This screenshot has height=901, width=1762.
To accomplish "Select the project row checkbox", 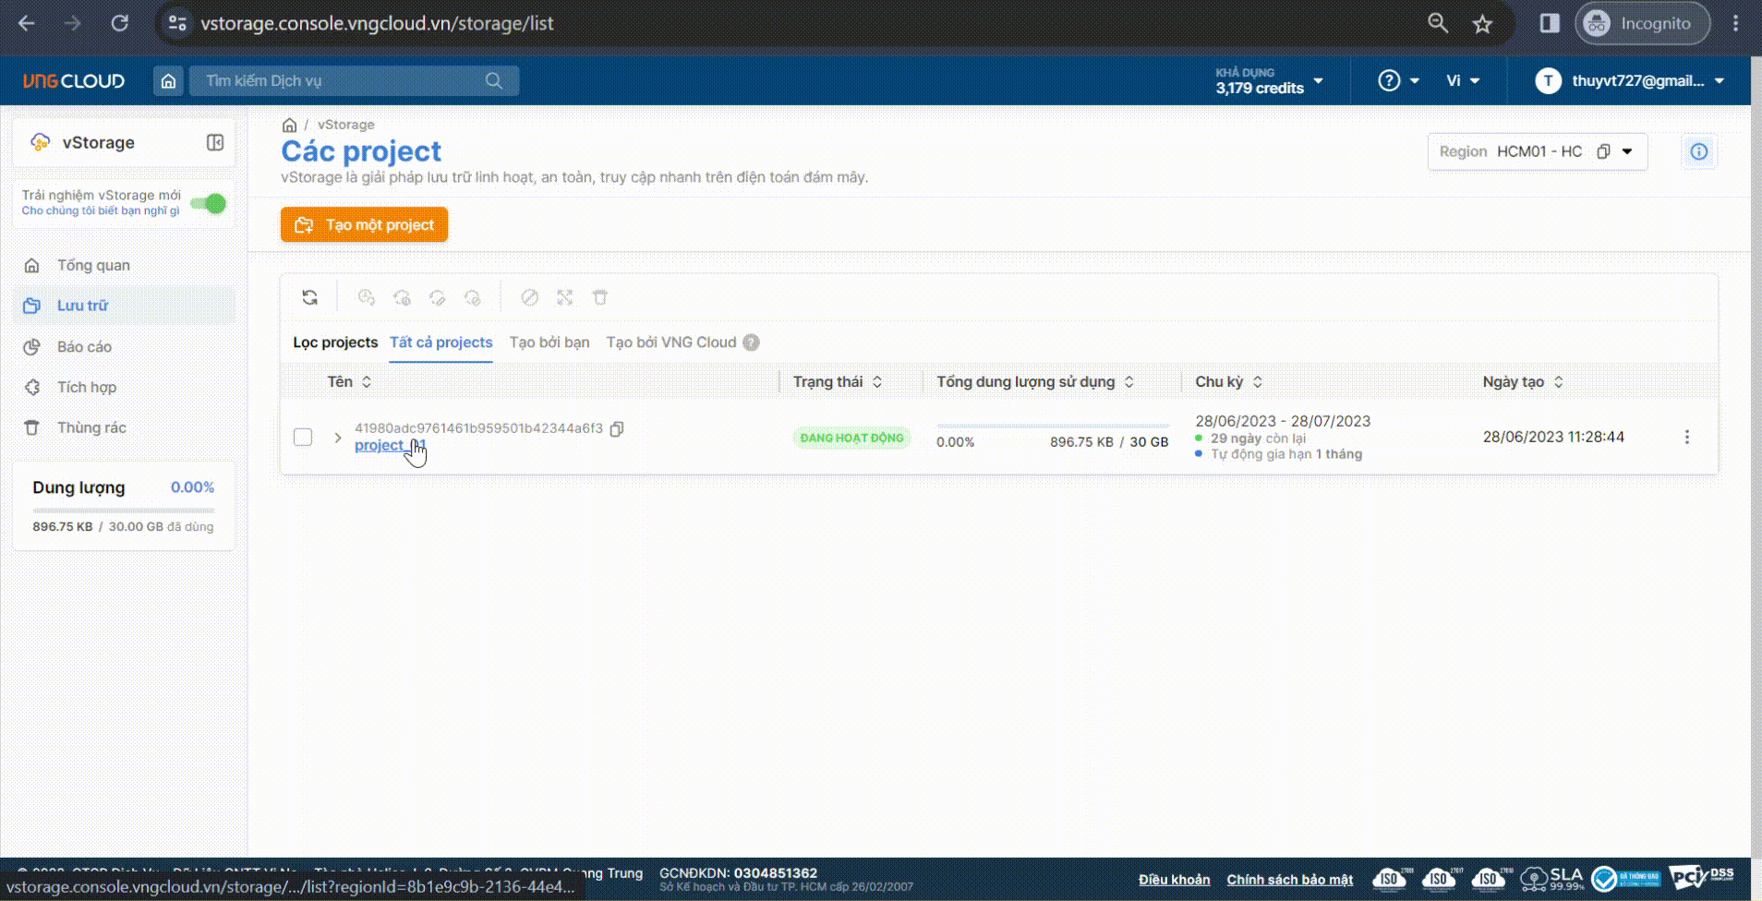I will [x=303, y=437].
